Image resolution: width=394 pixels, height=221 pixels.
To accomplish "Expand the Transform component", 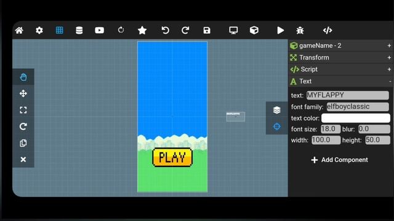I will 340,58.
